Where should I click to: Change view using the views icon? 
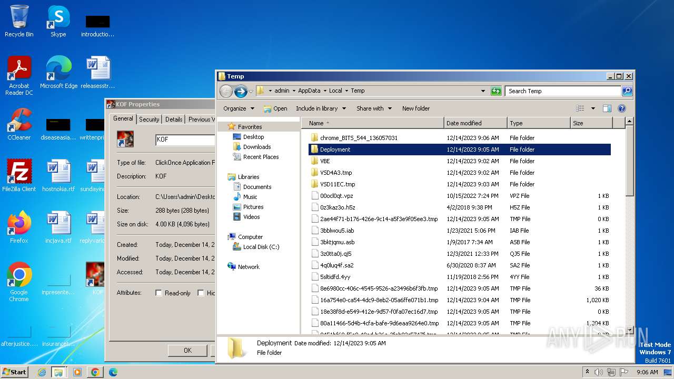[580, 108]
